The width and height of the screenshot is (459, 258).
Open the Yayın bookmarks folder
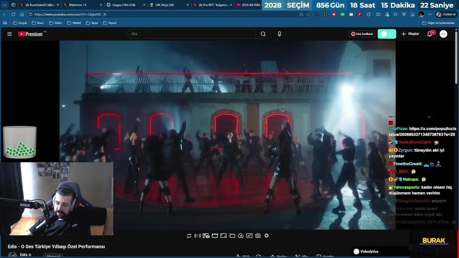pyautogui.click(x=92, y=23)
